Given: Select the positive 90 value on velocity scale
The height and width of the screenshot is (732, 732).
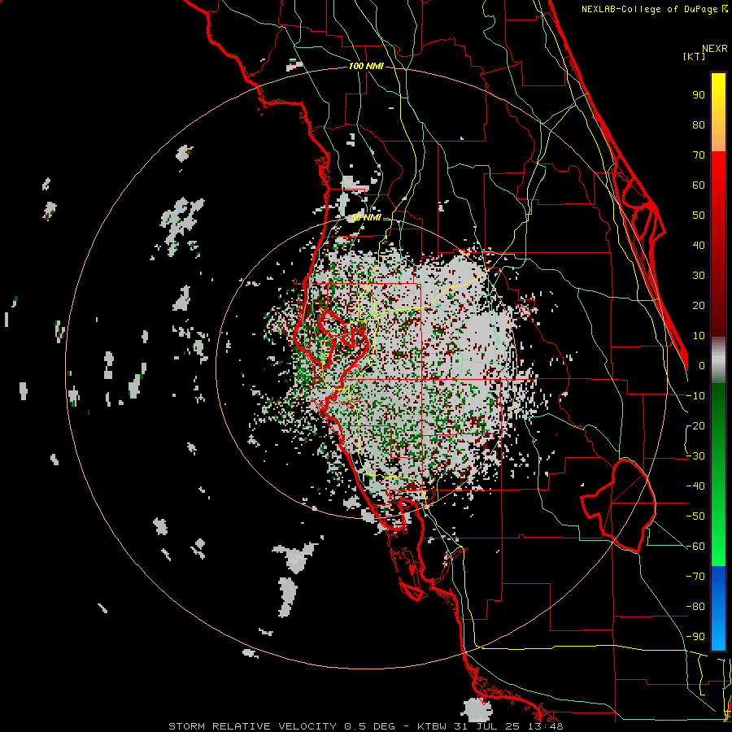Looking at the screenshot, I should point(699,95).
